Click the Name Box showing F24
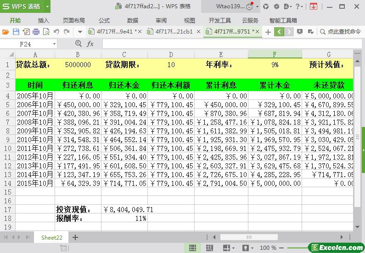 tap(26, 44)
